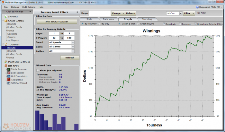Select Hands under Cash Games

click(11, 31)
